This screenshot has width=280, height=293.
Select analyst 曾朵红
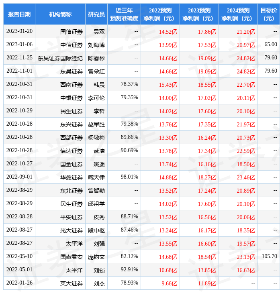pos(96,71)
